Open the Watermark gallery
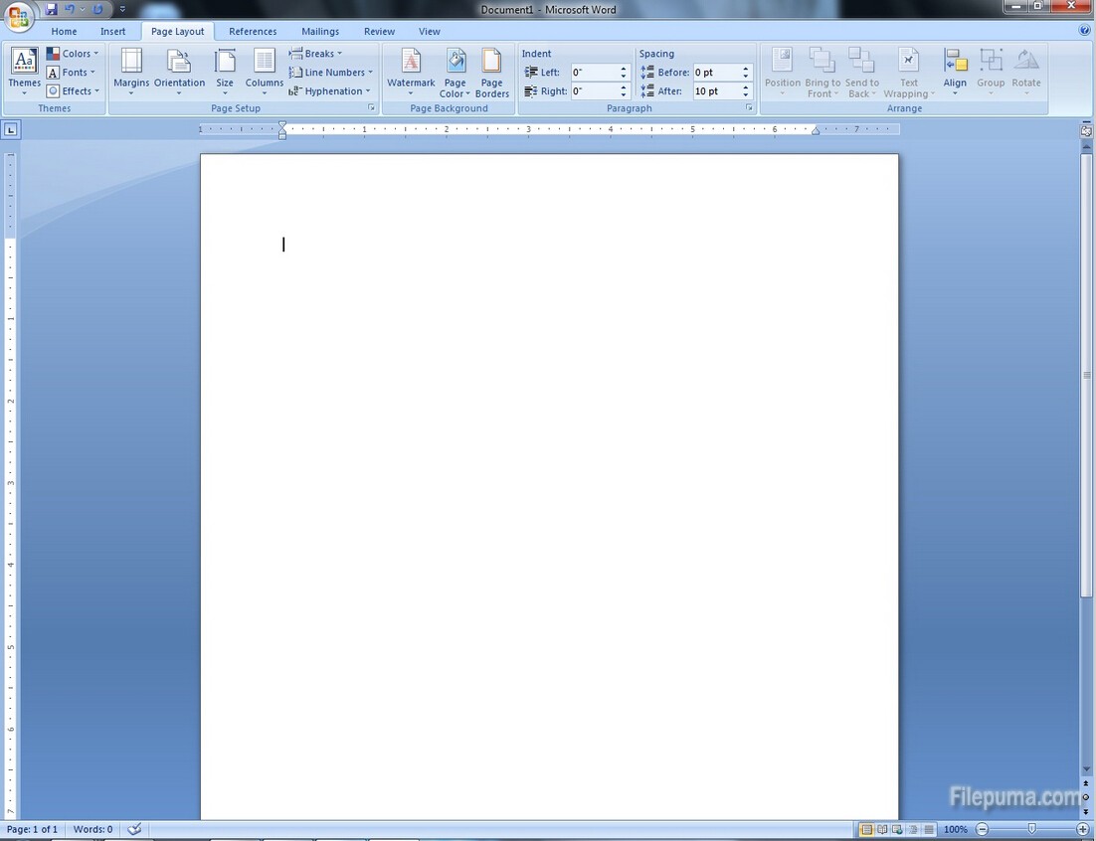Image resolution: width=1096 pixels, height=841 pixels. (411, 72)
